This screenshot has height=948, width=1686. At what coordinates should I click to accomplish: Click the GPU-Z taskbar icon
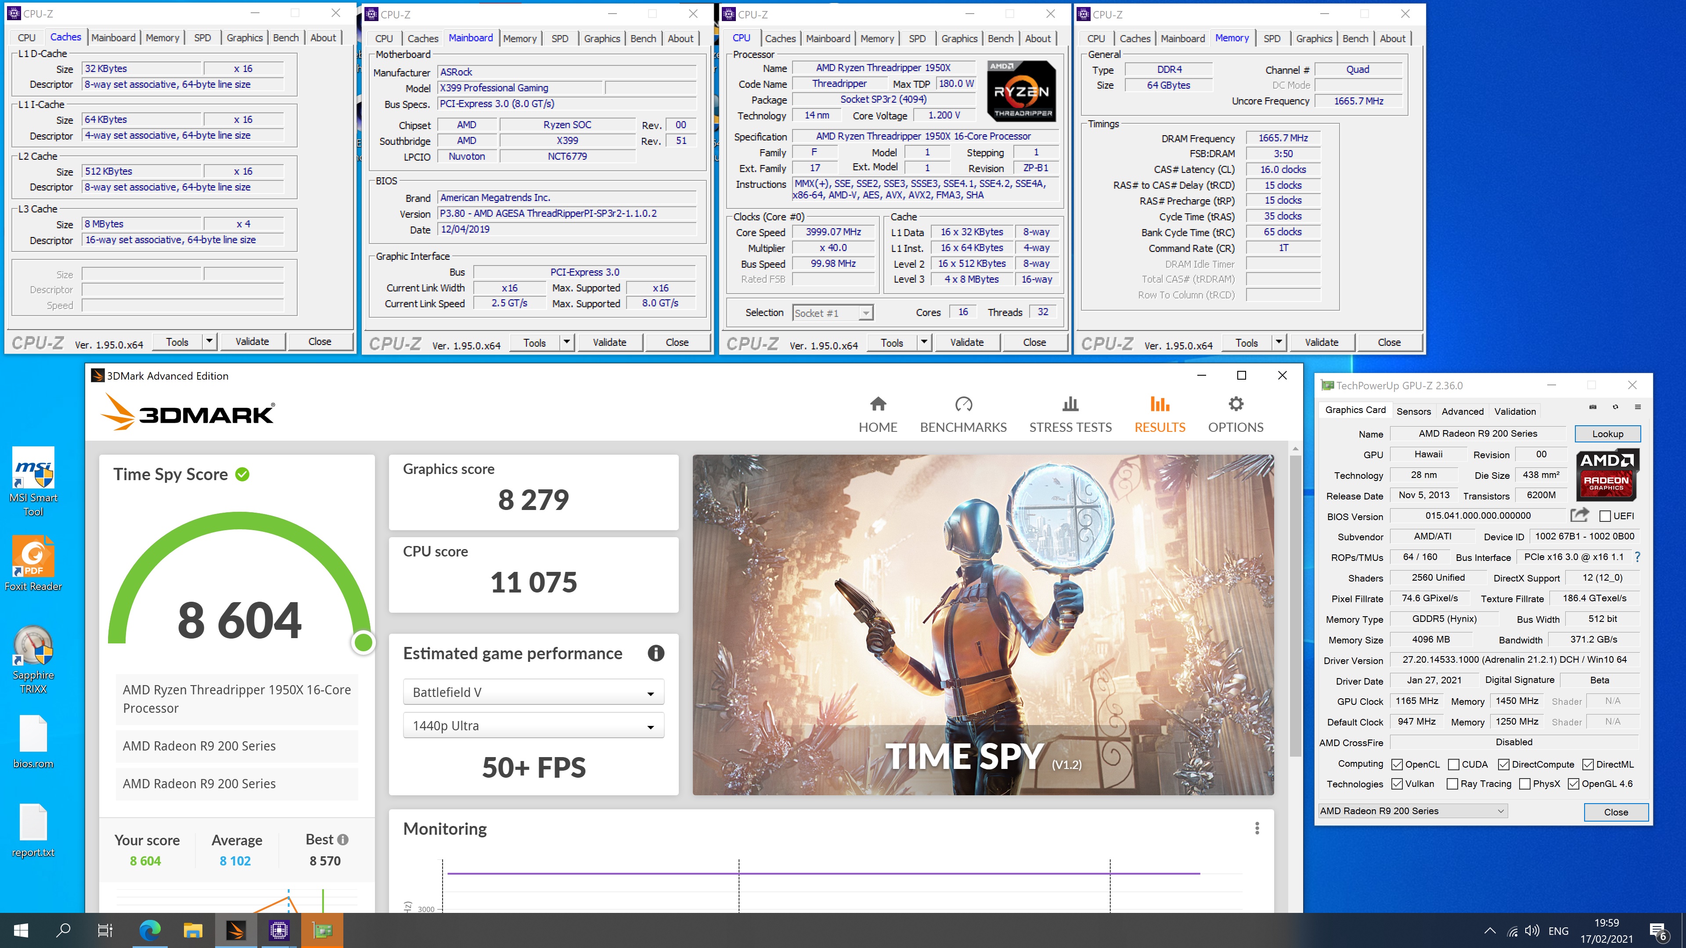pos(322,930)
